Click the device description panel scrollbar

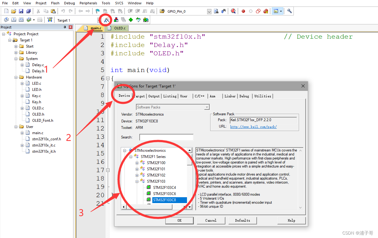tap(300, 179)
